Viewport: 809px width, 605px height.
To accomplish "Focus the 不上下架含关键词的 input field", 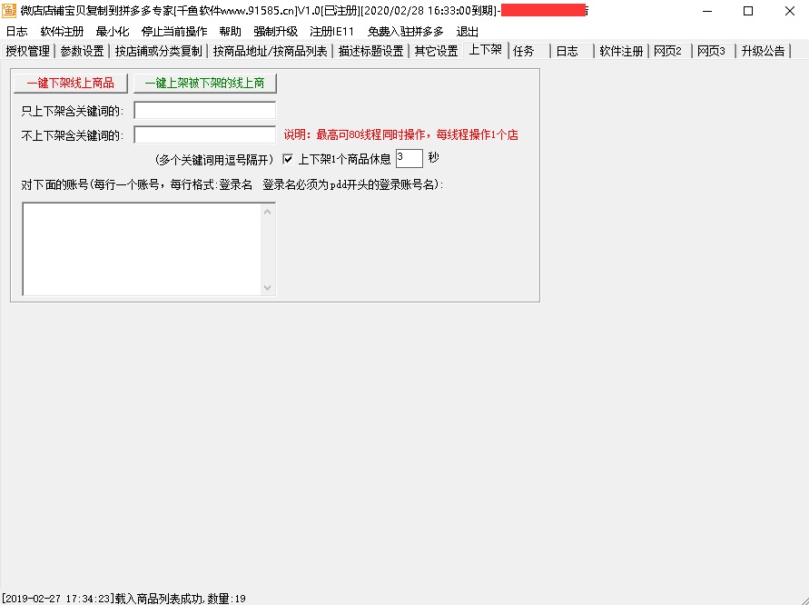I will click(205, 134).
